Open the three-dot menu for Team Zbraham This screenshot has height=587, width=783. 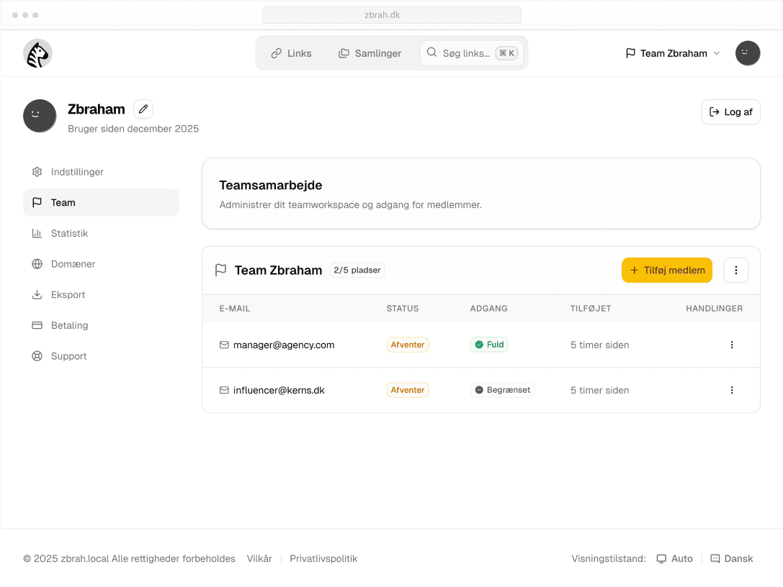[x=735, y=270]
